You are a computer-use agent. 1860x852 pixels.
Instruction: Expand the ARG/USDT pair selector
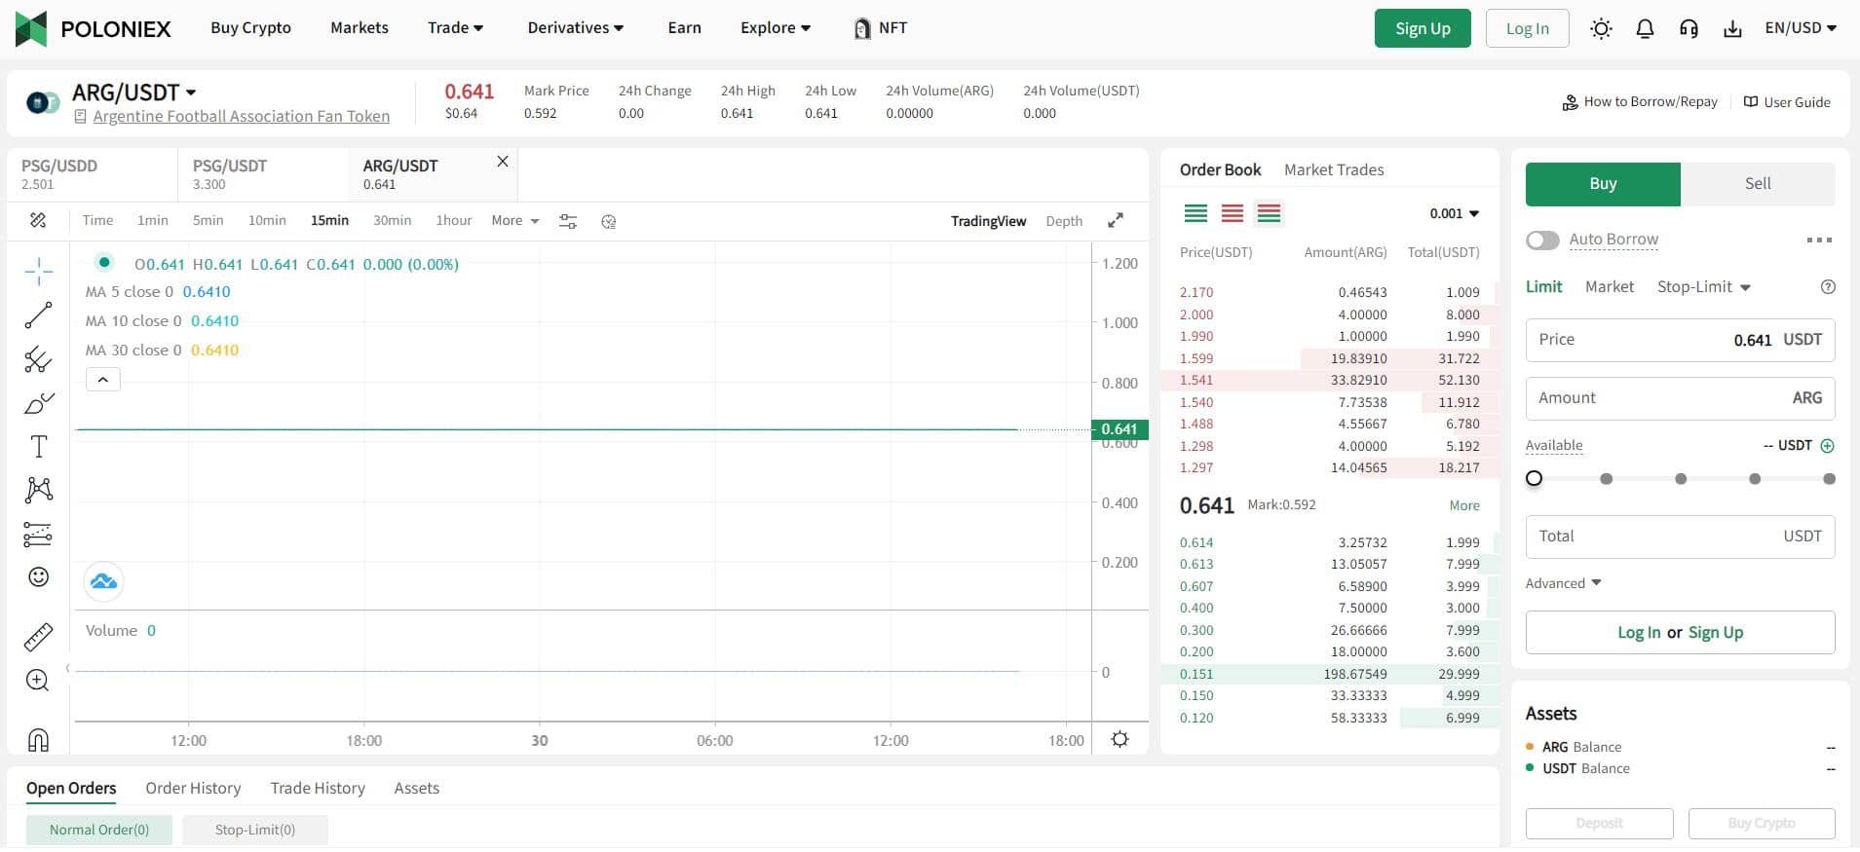tap(134, 93)
